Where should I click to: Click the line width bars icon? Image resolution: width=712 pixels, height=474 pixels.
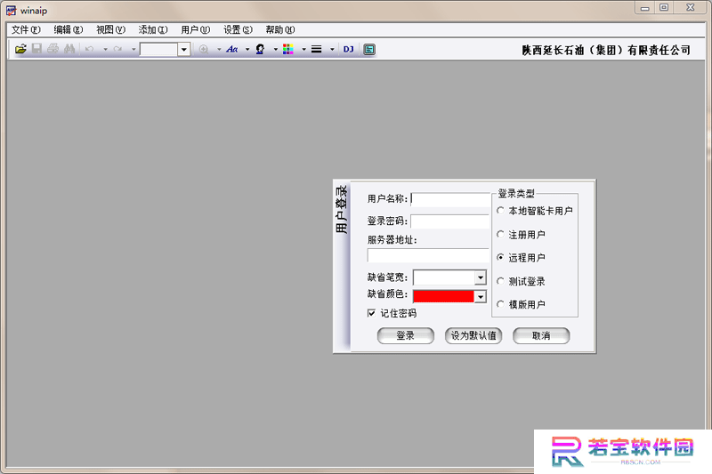pos(317,49)
